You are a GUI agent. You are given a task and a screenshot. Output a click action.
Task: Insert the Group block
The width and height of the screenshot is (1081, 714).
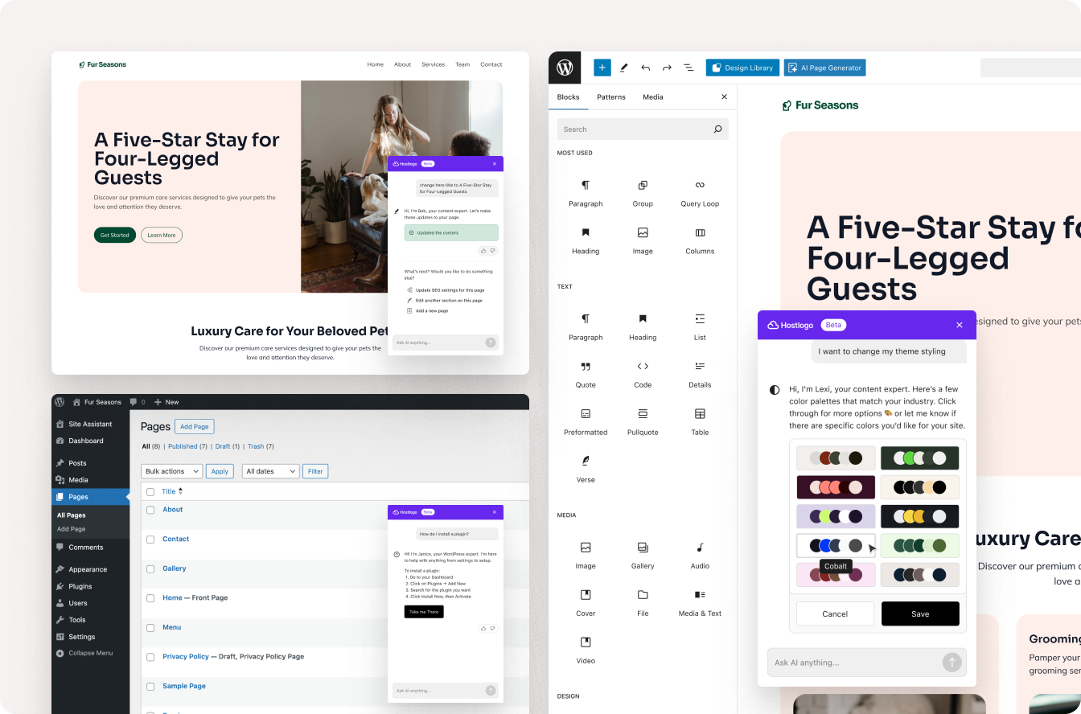click(x=643, y=194)
